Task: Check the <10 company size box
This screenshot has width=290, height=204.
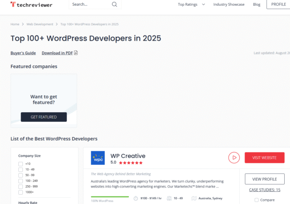Action: point(20,164)
